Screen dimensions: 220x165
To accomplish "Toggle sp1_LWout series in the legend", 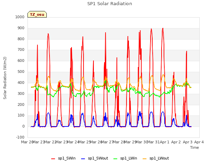I will pos(156,158).
